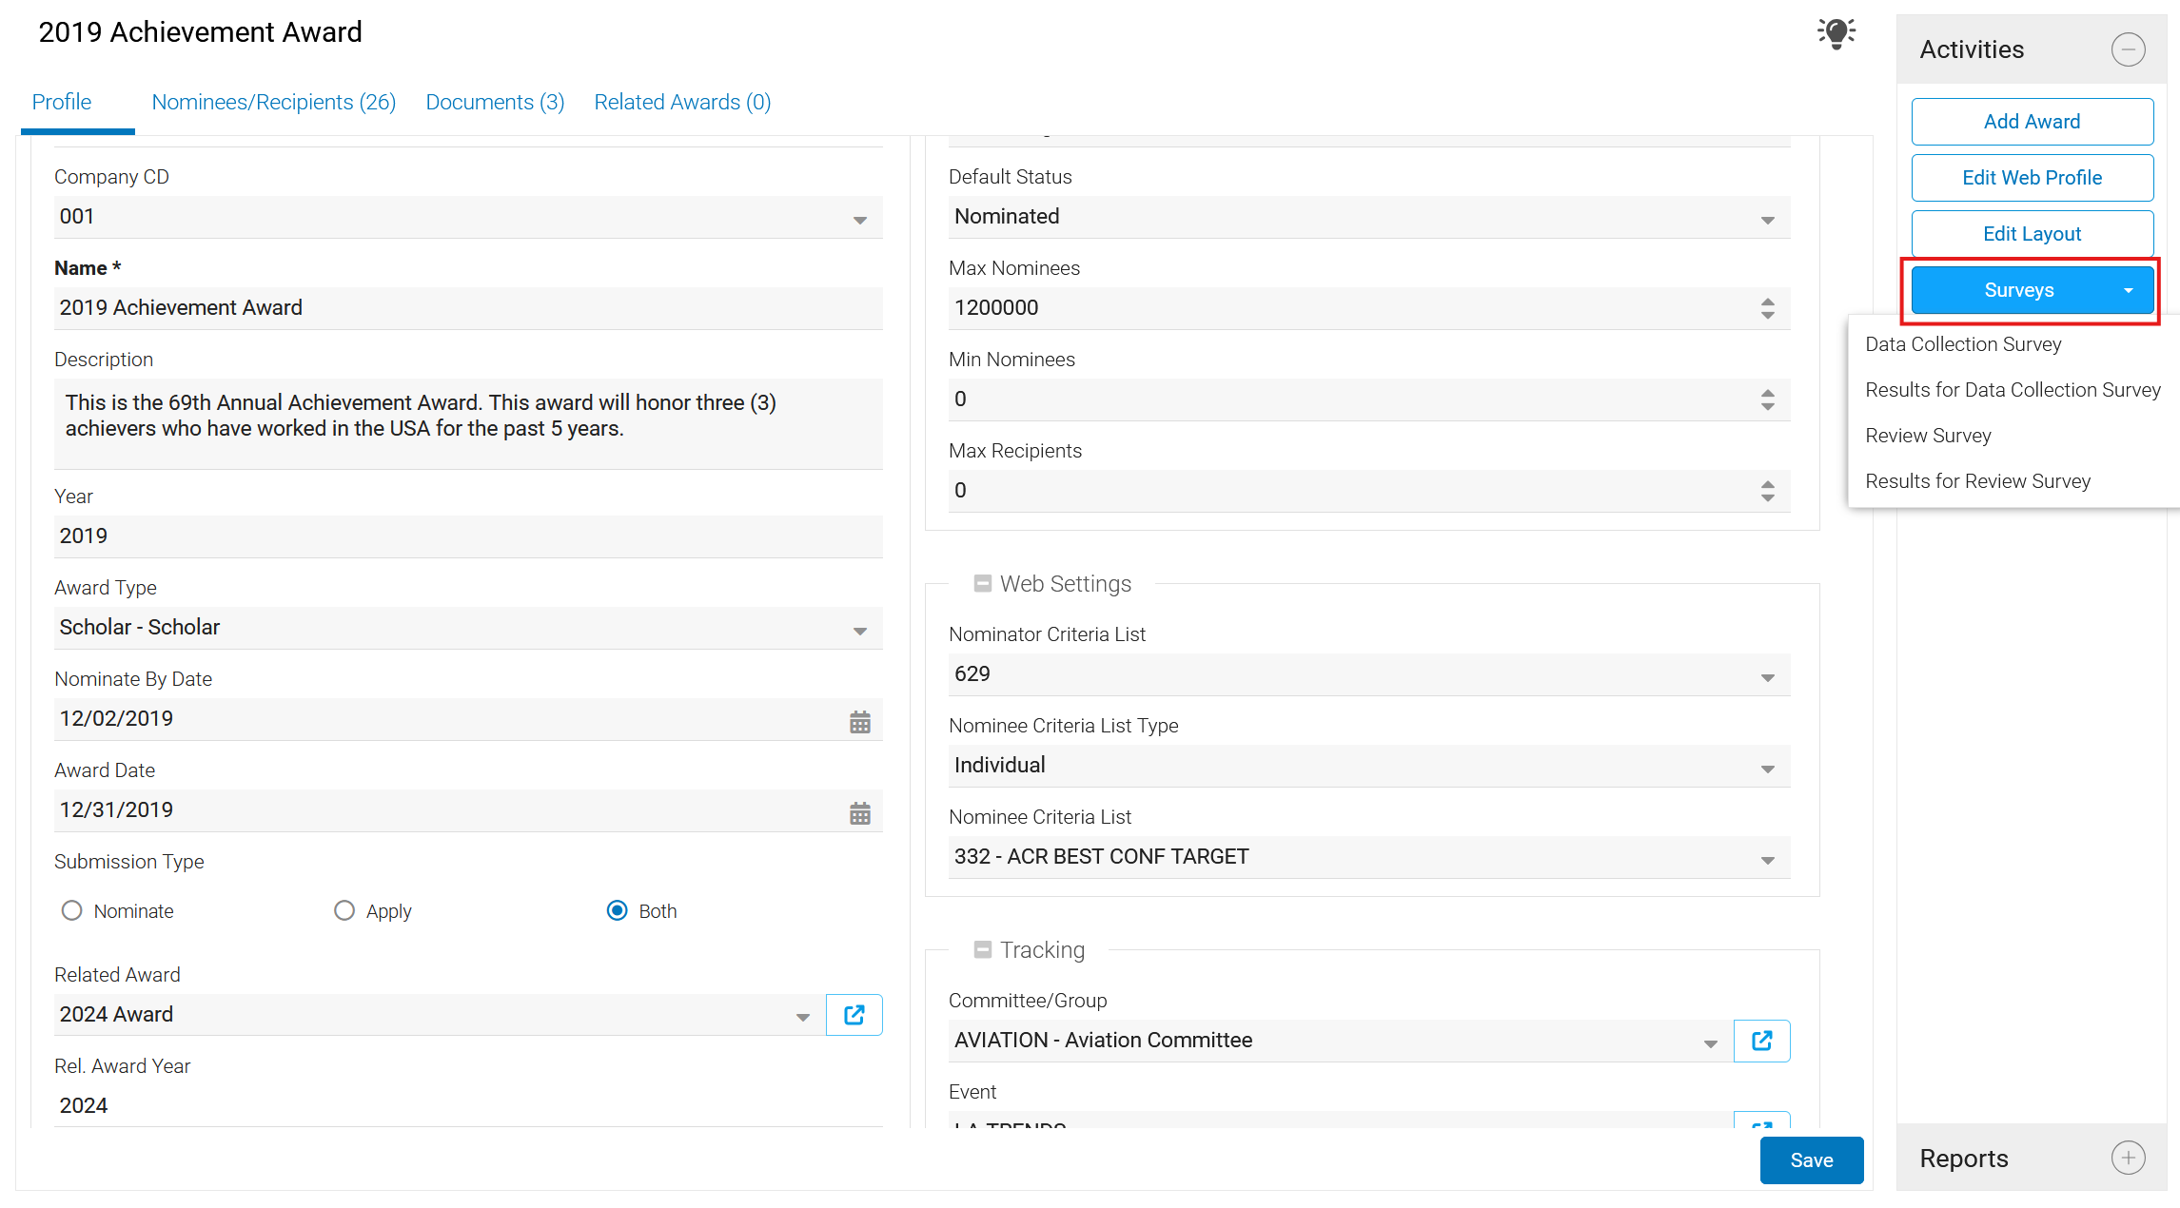The height and width of the screenshot is (1208, 2180).
Task: Open Related Award record in new window
Action: 854,1014
